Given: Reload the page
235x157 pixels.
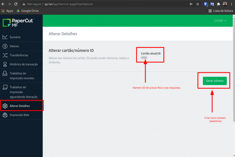Looking at the screenshot, I should (x=16, y=4).
